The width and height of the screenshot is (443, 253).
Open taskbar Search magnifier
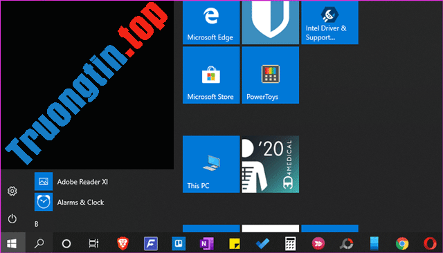pyautogui.click(x=39, y=243)
